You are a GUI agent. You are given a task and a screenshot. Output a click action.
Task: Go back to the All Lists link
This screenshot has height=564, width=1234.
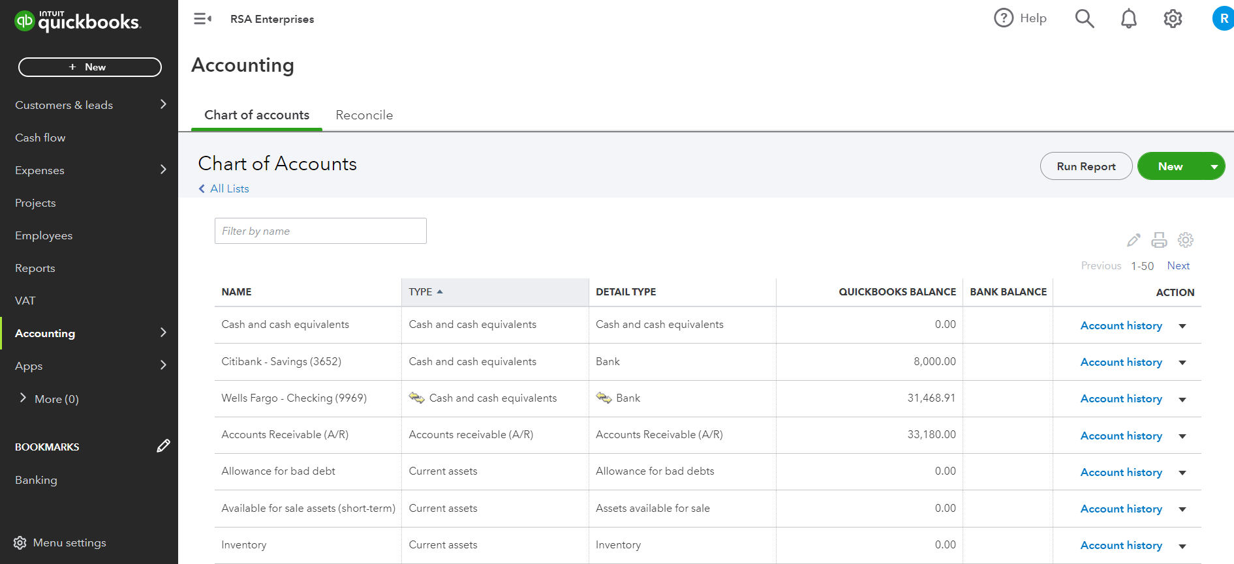click(x=229, y=188)
